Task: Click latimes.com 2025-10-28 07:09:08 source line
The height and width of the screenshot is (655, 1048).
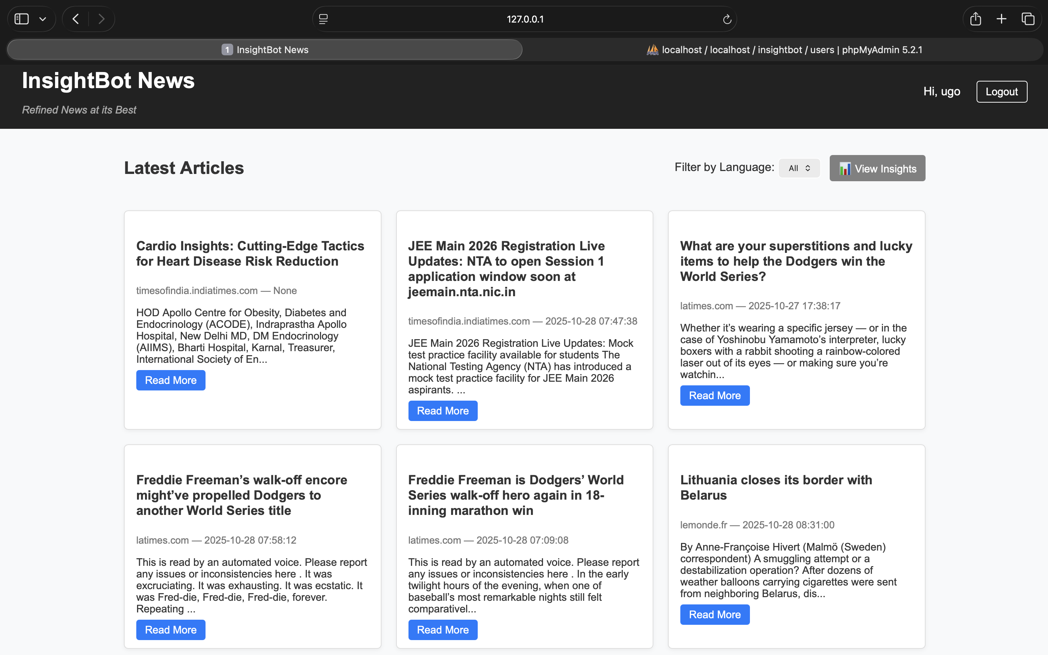Action: 488,540
